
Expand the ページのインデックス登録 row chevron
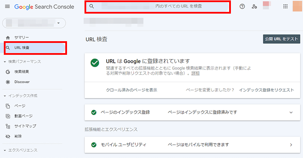click(x=291, y=113)
